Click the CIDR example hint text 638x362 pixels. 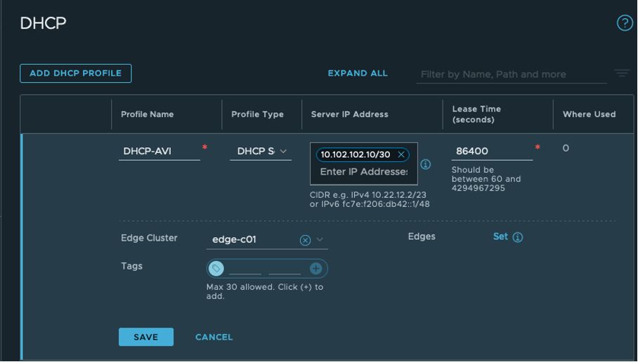pos(370,199)
